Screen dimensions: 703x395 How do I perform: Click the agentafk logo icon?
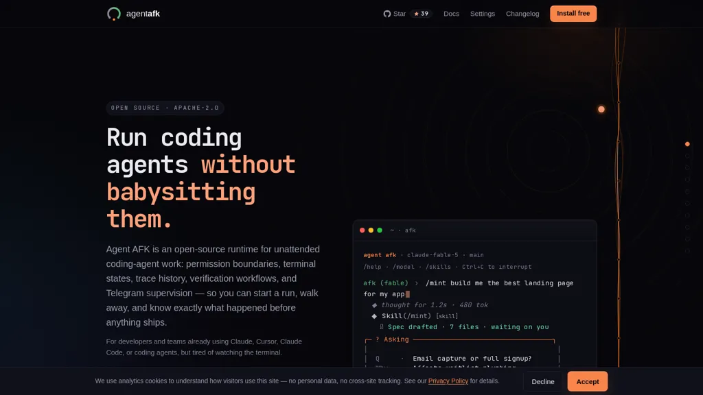tap(114, 14)
